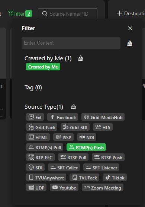Select Tiktok source type
145x207 pixels.
pos(115,177)
